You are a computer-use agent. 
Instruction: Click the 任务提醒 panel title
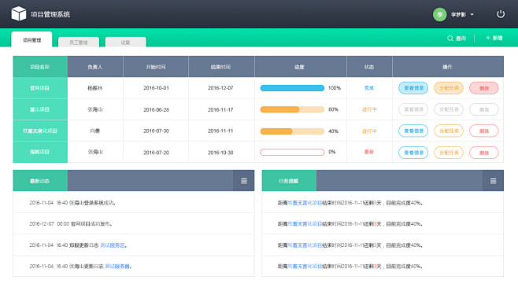point(288,181)
